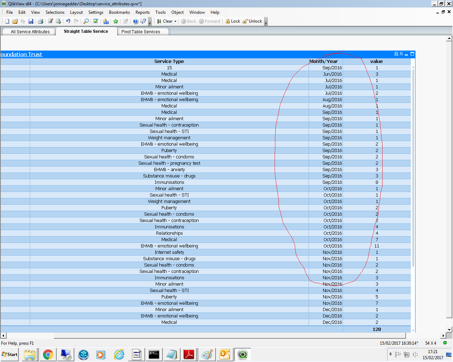Screen dimensions: 453x362
Task: Open the Layout menu
Action: (76, 12)
